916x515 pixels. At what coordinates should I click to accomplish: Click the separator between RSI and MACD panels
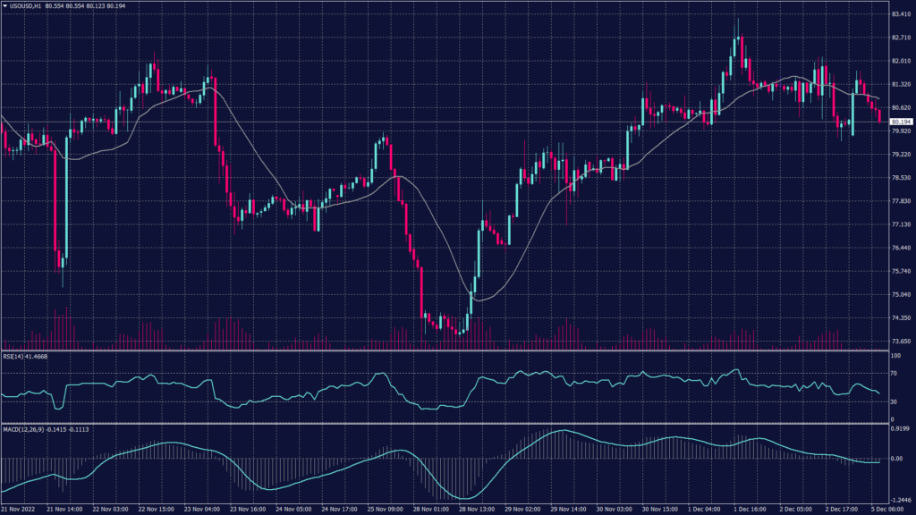pyautogui.click(x=447, y=424)
